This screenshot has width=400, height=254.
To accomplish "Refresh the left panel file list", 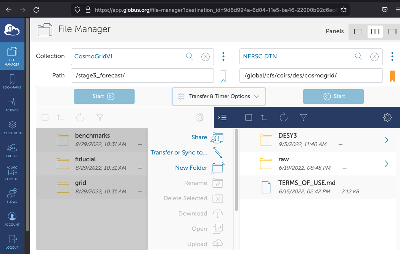I will click(x=80, y=117).
